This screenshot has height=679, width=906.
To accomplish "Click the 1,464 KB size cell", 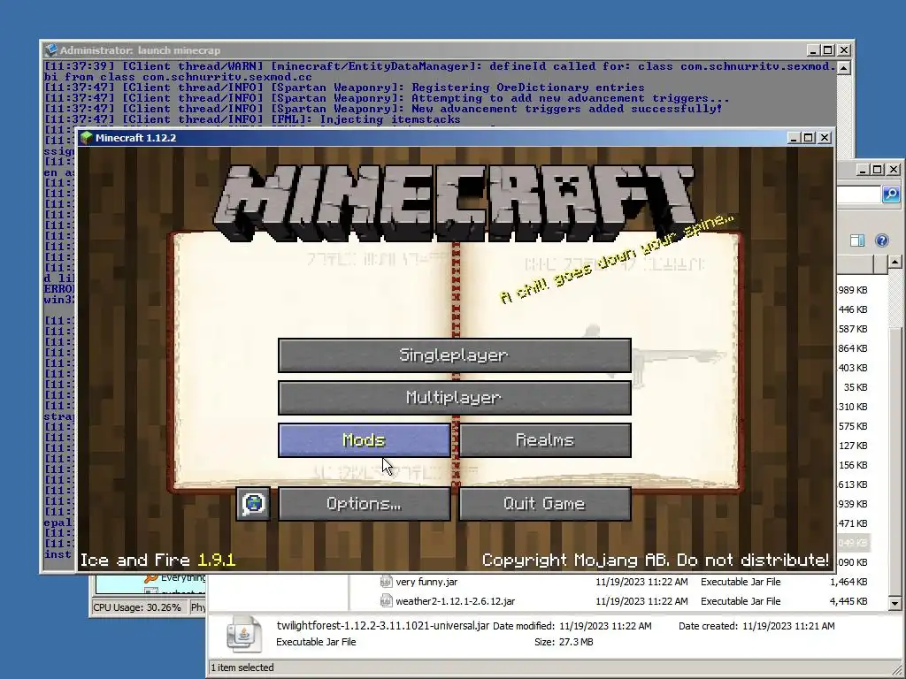I will point(848,582).
